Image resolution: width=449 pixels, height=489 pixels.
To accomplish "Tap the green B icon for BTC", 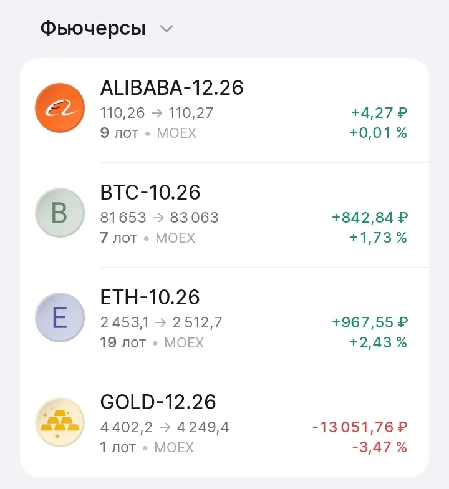I will point(60,213).
